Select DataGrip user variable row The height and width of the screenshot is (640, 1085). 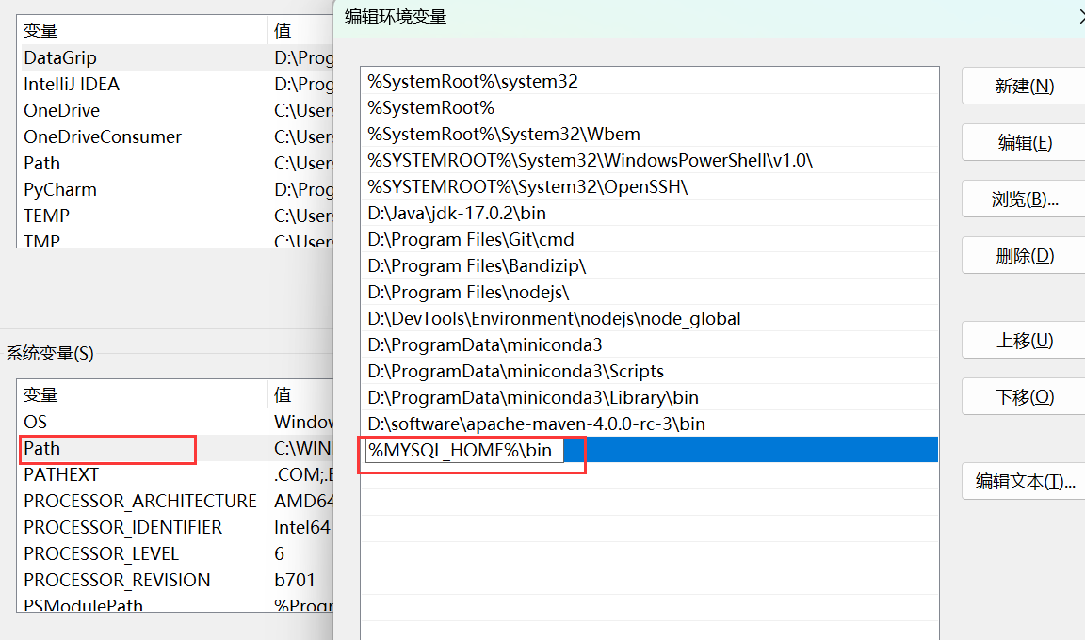pos(177,57)
